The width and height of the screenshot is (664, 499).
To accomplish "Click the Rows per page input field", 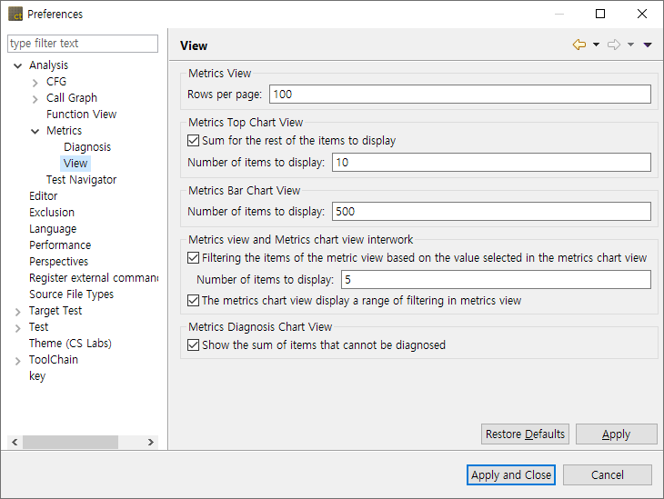I will point(459,95).
